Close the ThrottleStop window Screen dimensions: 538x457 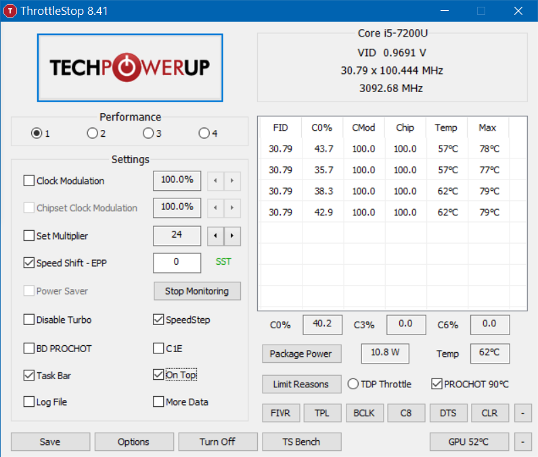pos(518,11)
